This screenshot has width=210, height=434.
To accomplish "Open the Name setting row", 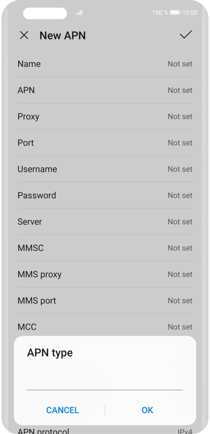I will click(x=105, y=64).
